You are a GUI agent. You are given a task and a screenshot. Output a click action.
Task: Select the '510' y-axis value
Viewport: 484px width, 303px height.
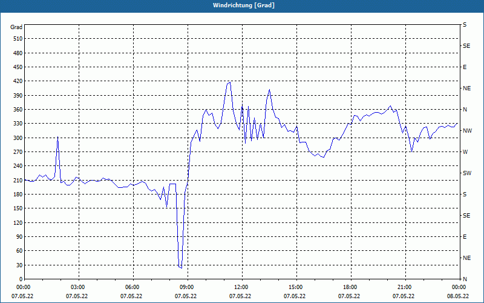18,39
